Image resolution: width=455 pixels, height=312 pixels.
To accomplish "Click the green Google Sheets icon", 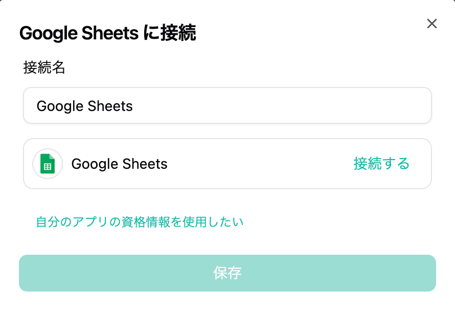I will point(48,164).
